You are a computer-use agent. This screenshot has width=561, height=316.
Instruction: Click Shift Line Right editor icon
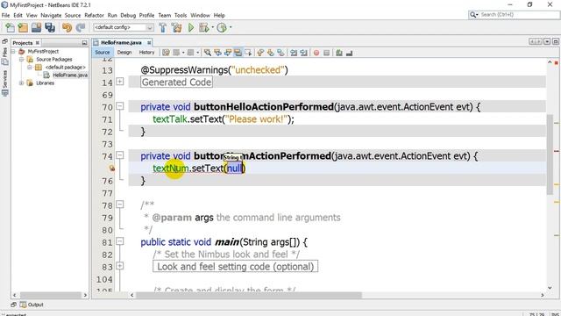(304, 53)
